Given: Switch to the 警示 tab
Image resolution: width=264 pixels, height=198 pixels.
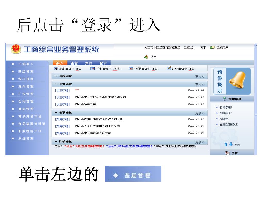Looking at the screenshot, I should coord(103,63).
